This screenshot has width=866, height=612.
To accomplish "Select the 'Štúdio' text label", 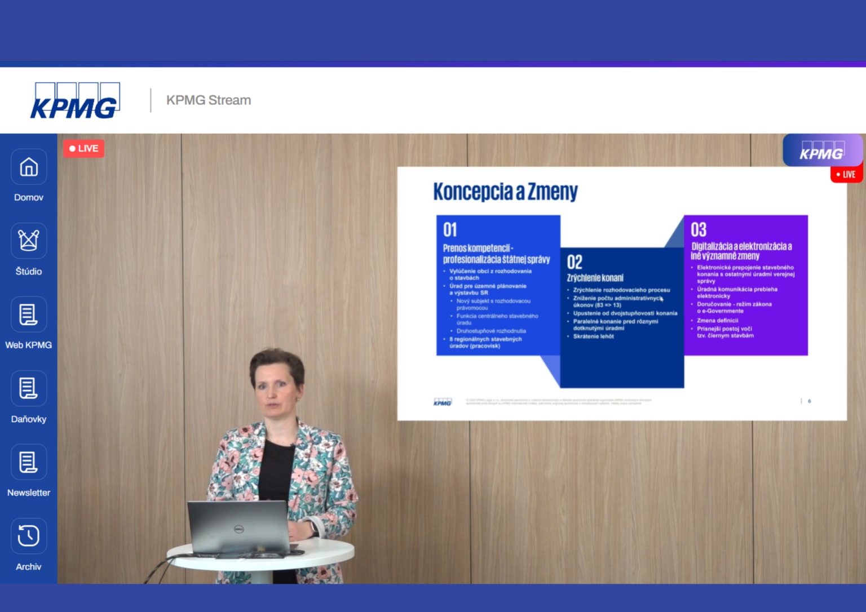I will [x=29, y=271].
